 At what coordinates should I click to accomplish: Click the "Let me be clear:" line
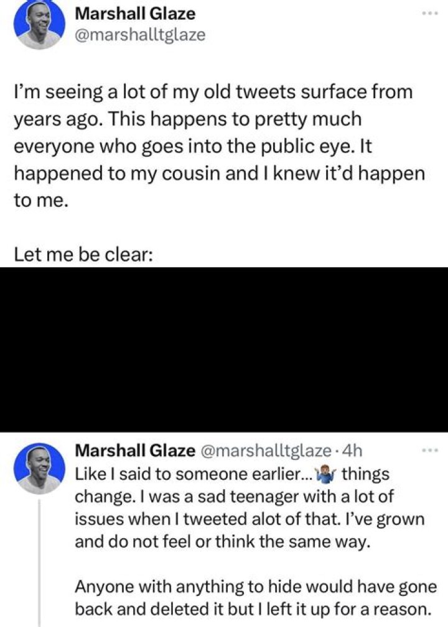[83, 254]
